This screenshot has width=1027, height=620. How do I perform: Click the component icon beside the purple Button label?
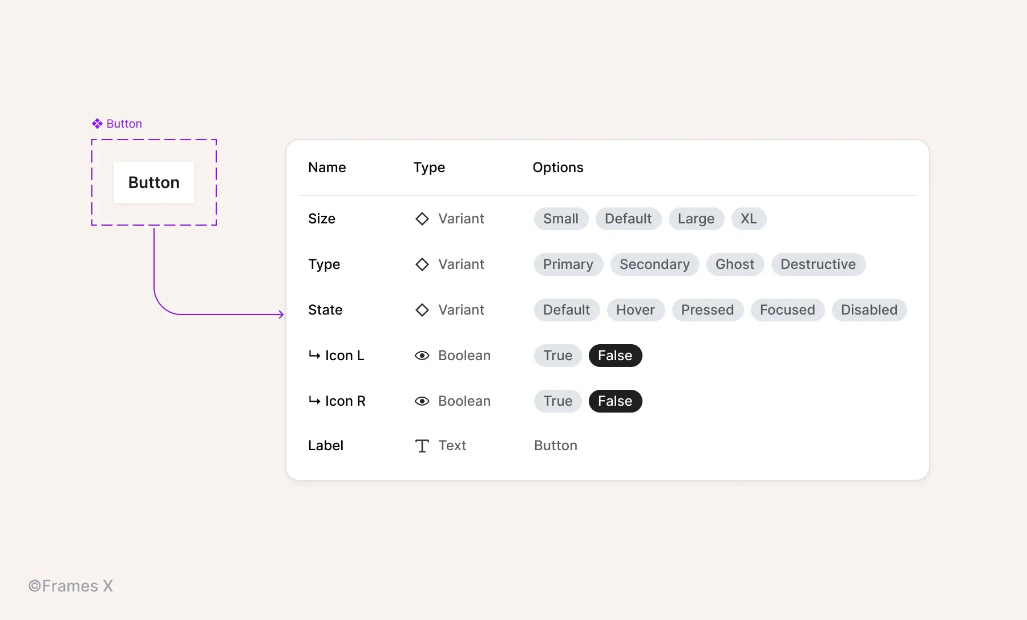tap(97, 124)
